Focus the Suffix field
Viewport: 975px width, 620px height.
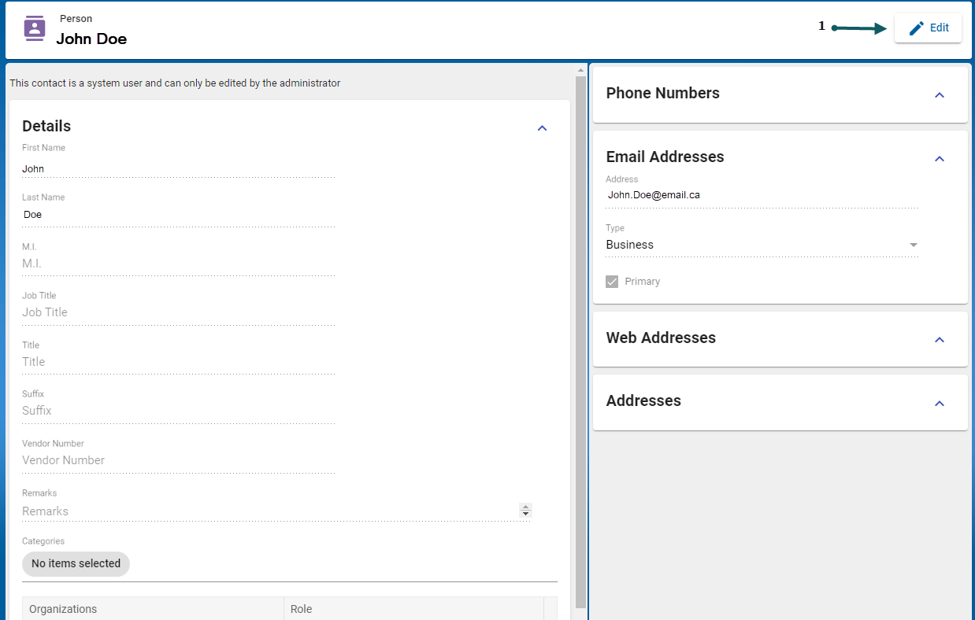178,411
